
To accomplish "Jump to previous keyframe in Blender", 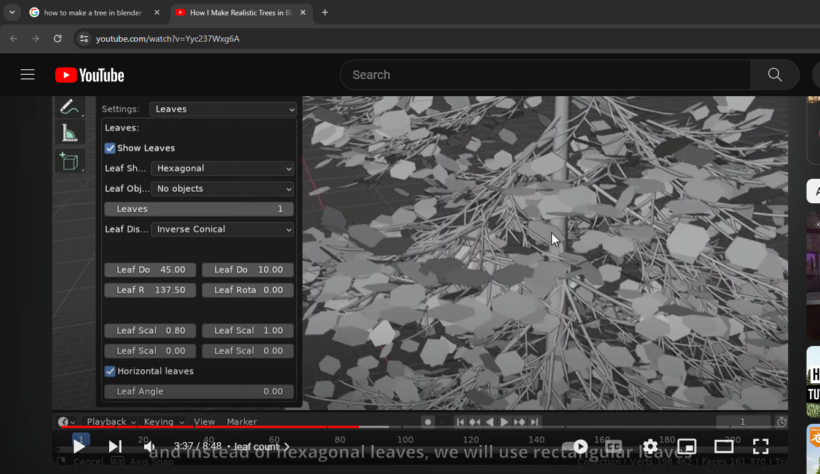I will (475, 421).
